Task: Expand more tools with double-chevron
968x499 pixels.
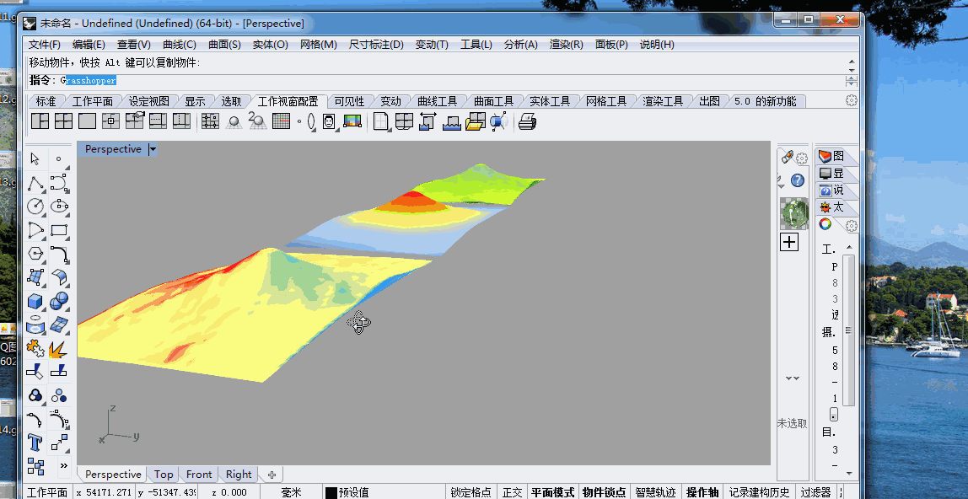Action: click(63, 465)
